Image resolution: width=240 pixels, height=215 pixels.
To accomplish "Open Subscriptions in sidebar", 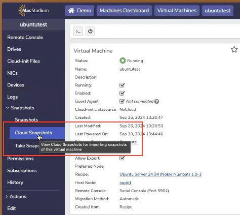I will pos(22,171).
